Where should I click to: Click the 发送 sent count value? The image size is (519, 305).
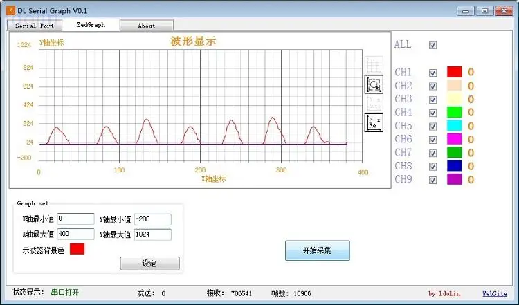(163, 293)
